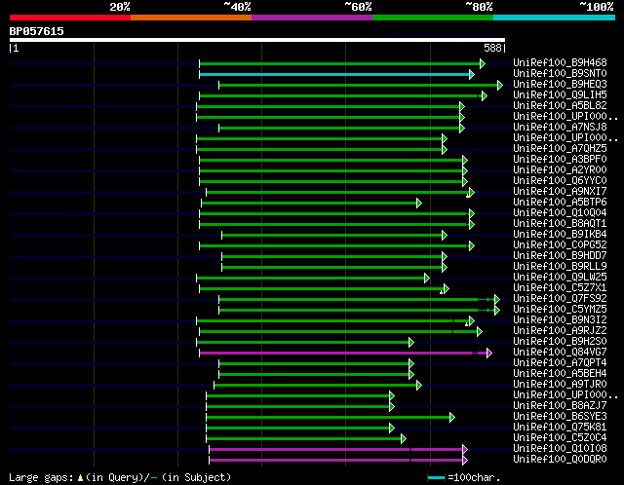Open hit UniRef100_Q9LIH5 label

560,95
